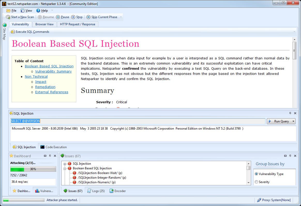Switch to the Vulnerability tab
Screen dimensions: 301x206
(x=20, y=24)
